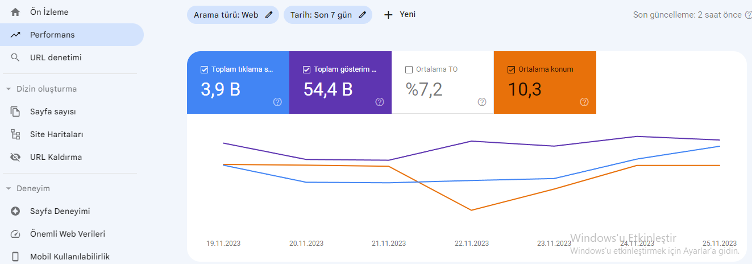Collapse the Deneyim section arrow
This screenshot has width=752, height=264.
tap(9, 188)
